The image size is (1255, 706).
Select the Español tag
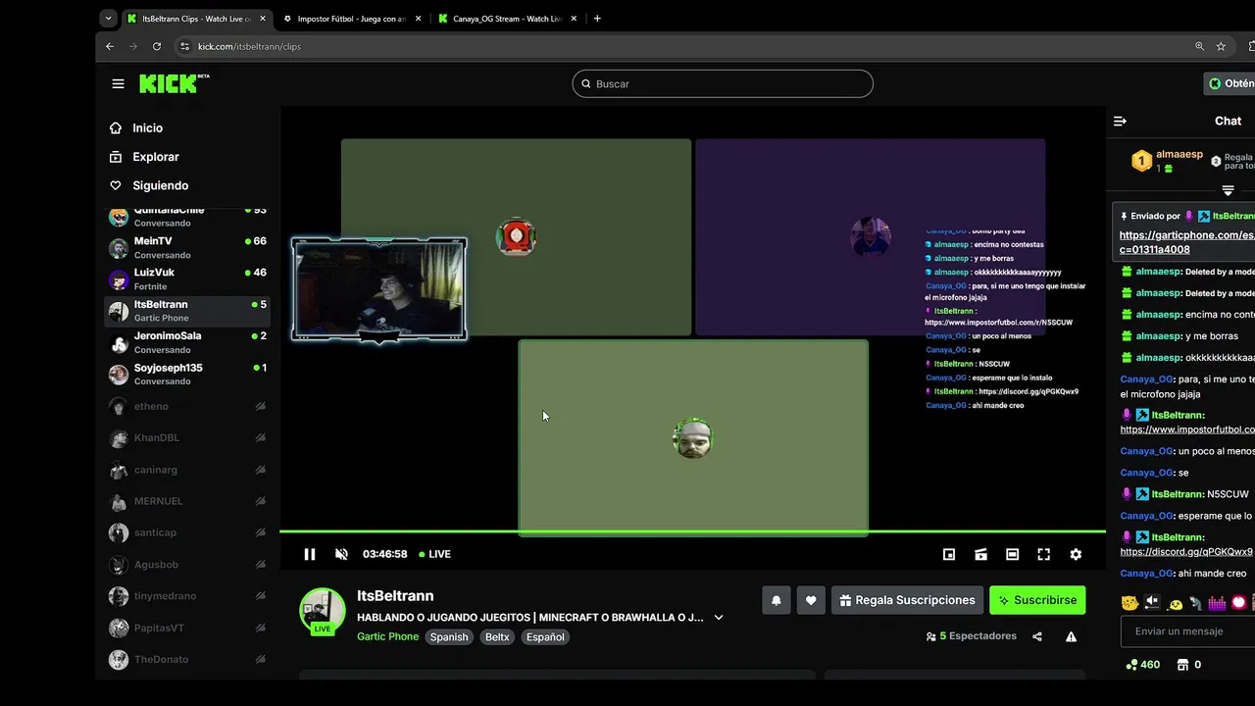545,636
